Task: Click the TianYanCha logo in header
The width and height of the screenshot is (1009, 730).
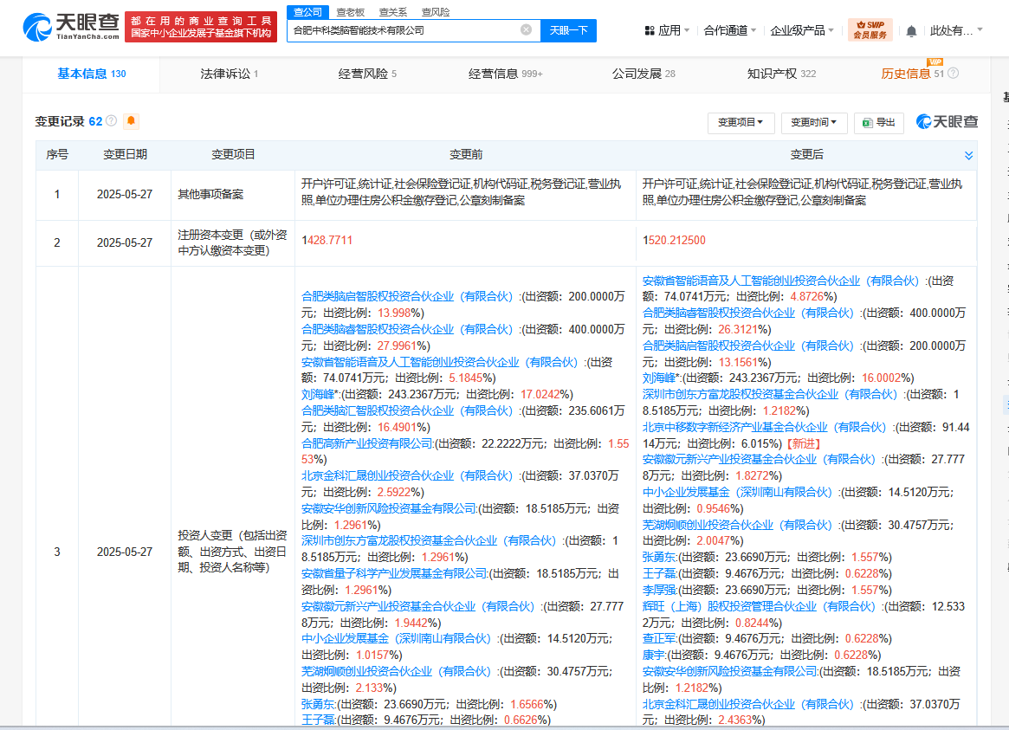Action: point(71,27)
